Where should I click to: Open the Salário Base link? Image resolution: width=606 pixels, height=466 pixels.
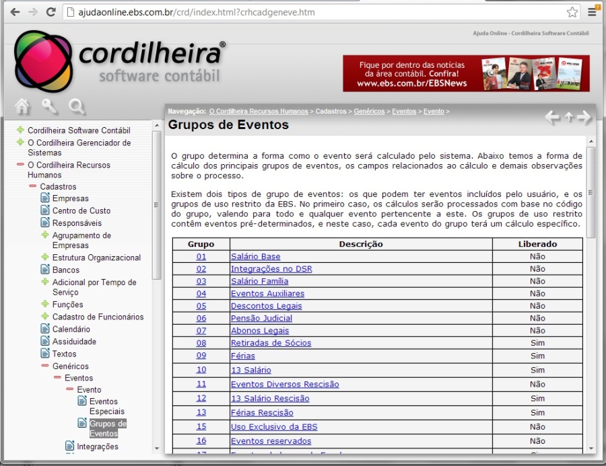(255, 256)
